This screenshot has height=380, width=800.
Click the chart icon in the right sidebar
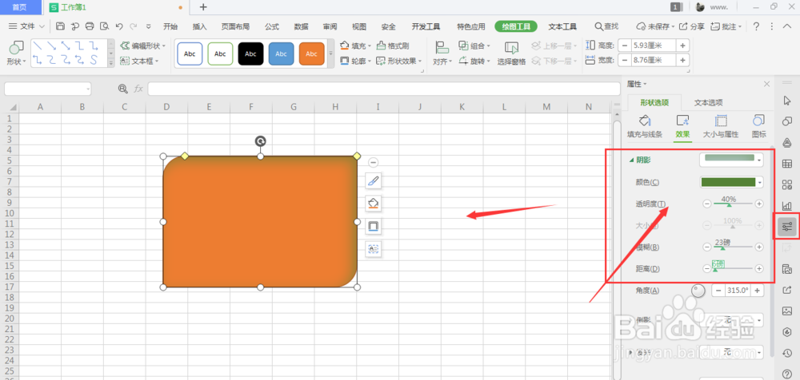(x=787, y=205)
